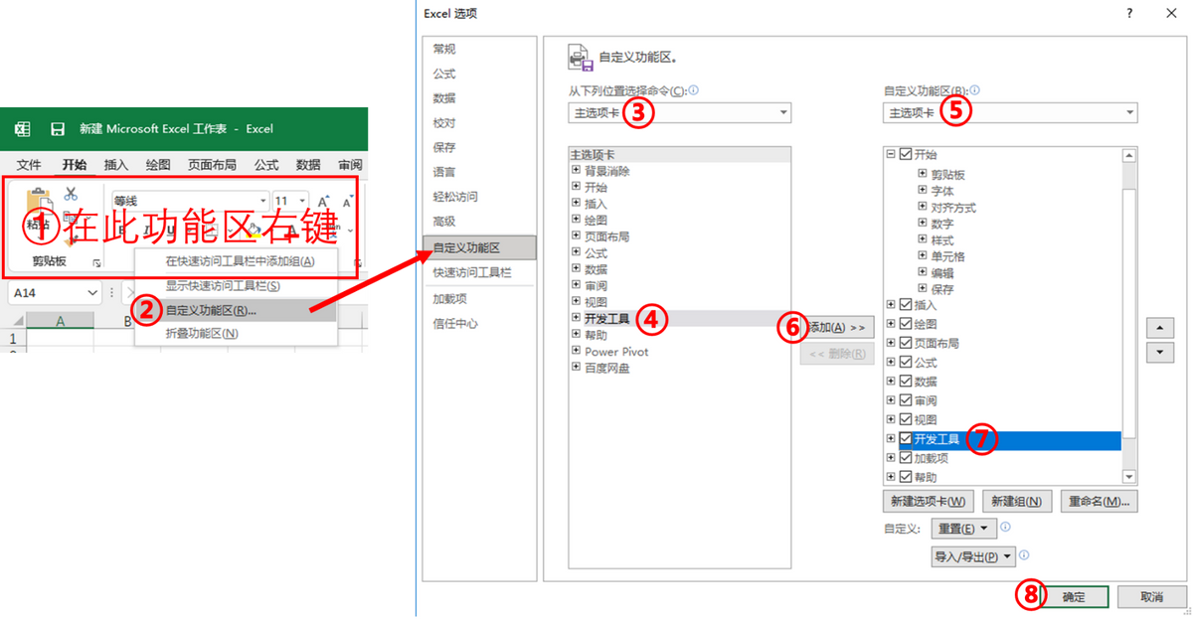Open the A14 name box dropdown
1193x622 pixels.
(x=93, y=293)
